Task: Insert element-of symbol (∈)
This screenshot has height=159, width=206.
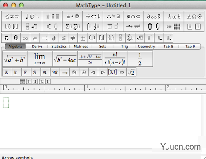Action: point(35,38)
